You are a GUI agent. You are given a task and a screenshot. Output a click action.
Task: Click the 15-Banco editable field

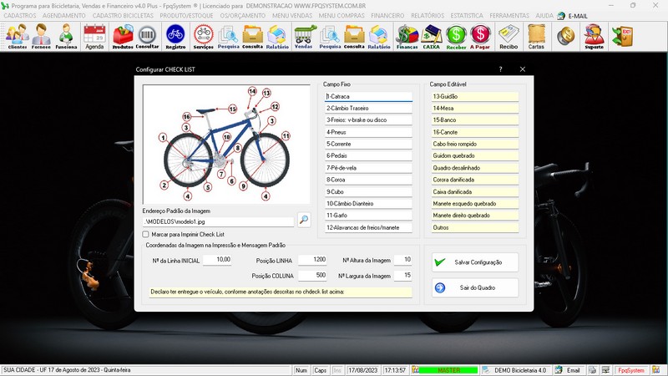[x=475, y=120]
